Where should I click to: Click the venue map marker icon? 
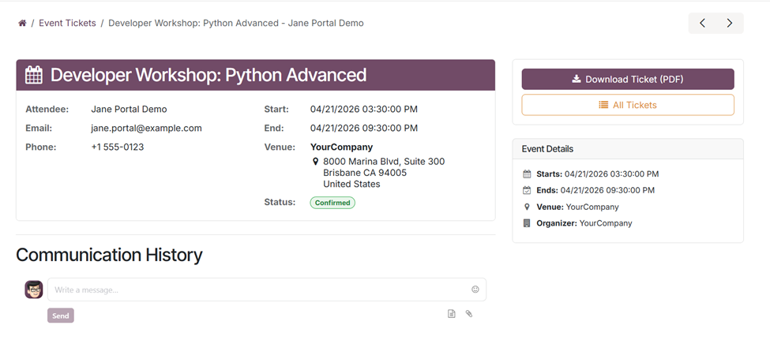tap(316, 162)
